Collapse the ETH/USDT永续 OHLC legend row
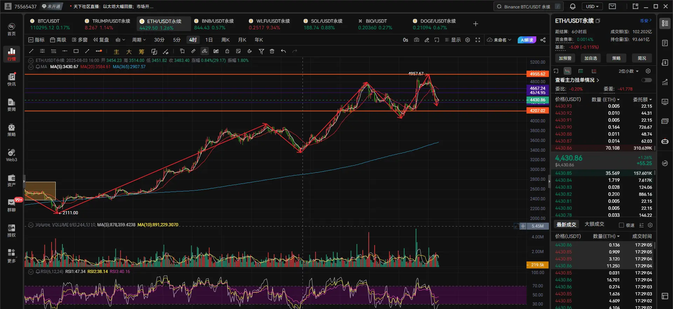673x309 pixels. point(31,60)
